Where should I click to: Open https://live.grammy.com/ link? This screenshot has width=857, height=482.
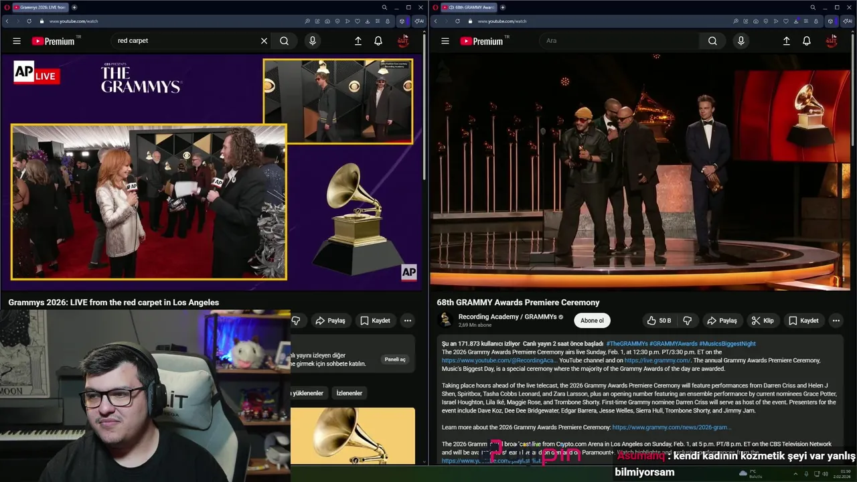(x=657, y=360)
